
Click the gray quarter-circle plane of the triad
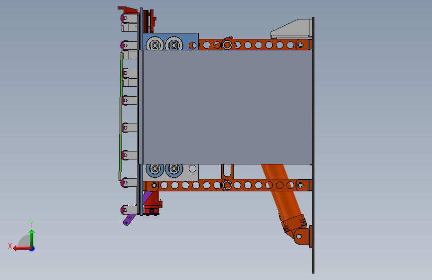tap(24, 241)
